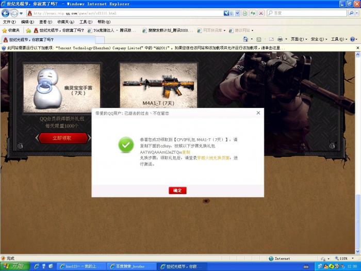
Task: Open the 工具(O) command bar dropdown
Action: click(x=339, y=39)
